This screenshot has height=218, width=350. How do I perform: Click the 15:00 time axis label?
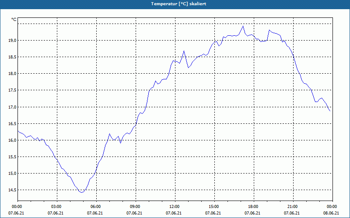[214, 207]
